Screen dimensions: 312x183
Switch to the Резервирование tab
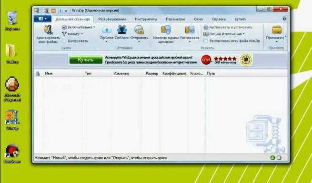point(112,19)
